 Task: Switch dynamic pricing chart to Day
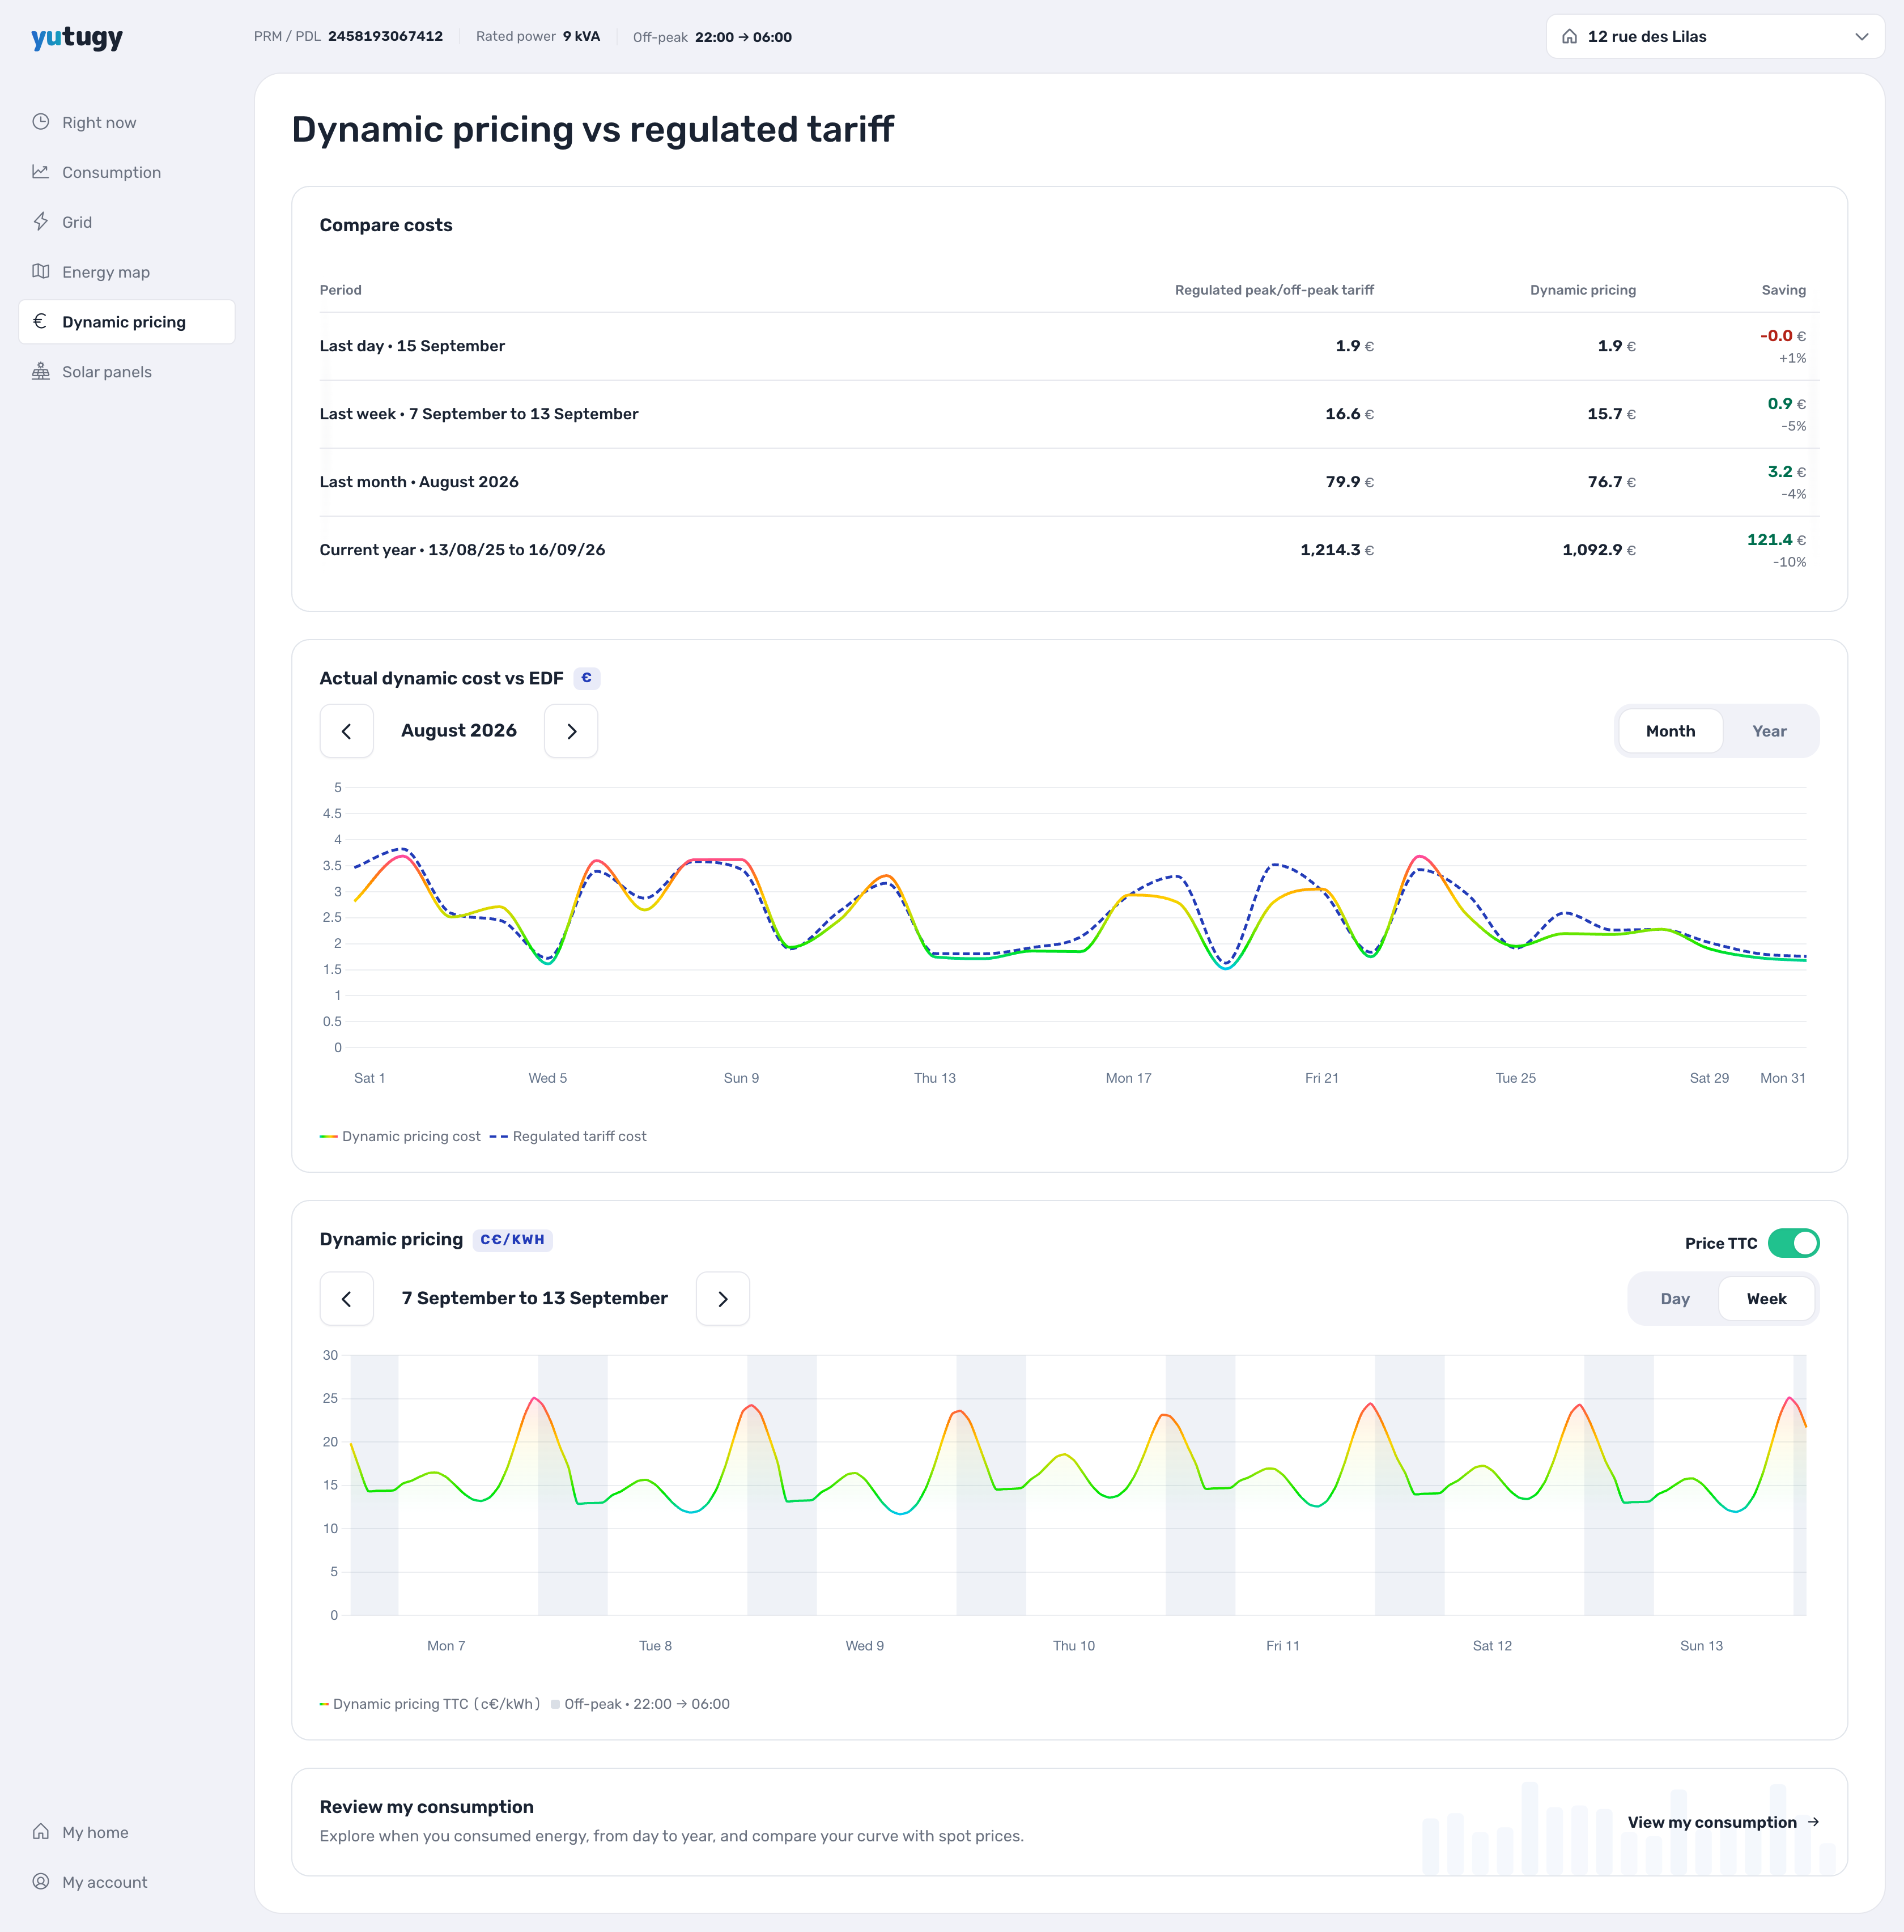coord(1675,1299)
